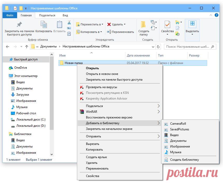Click the search magnifier icon
223x183 pixels.
pyautogui.click(x=212, y=47)
